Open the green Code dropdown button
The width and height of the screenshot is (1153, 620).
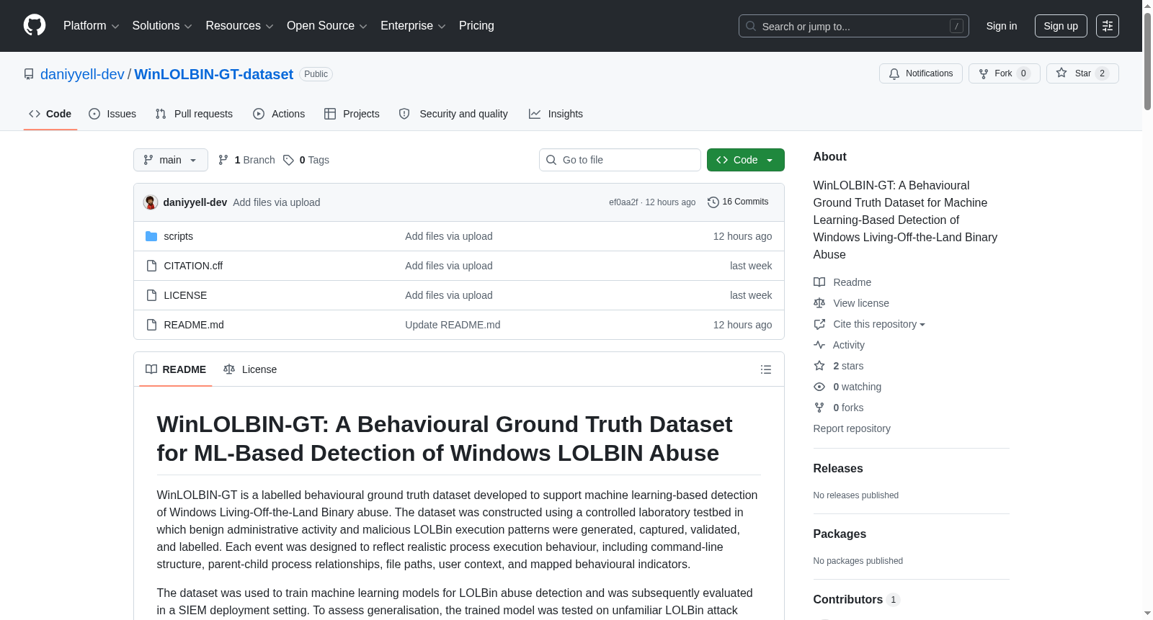(745, 160)
